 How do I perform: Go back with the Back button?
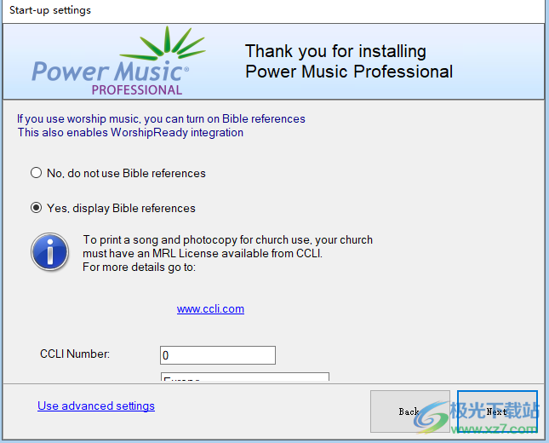point(410,411)
